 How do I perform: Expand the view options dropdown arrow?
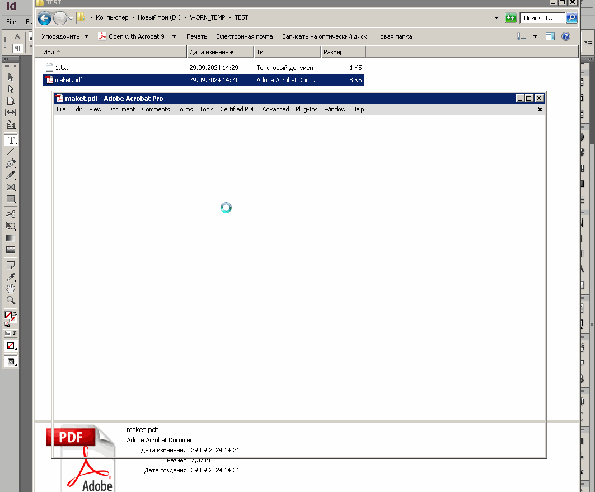(x=535, y=36)
